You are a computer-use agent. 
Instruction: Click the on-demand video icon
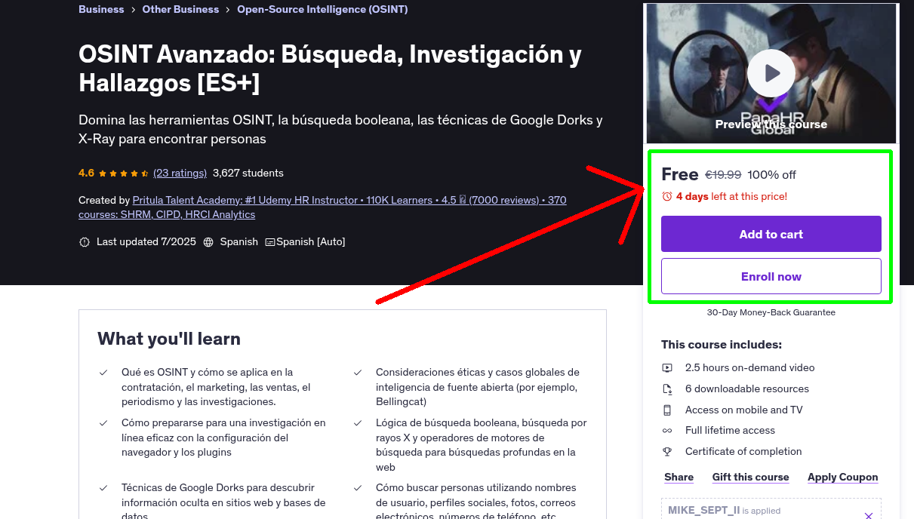(667, 368)
